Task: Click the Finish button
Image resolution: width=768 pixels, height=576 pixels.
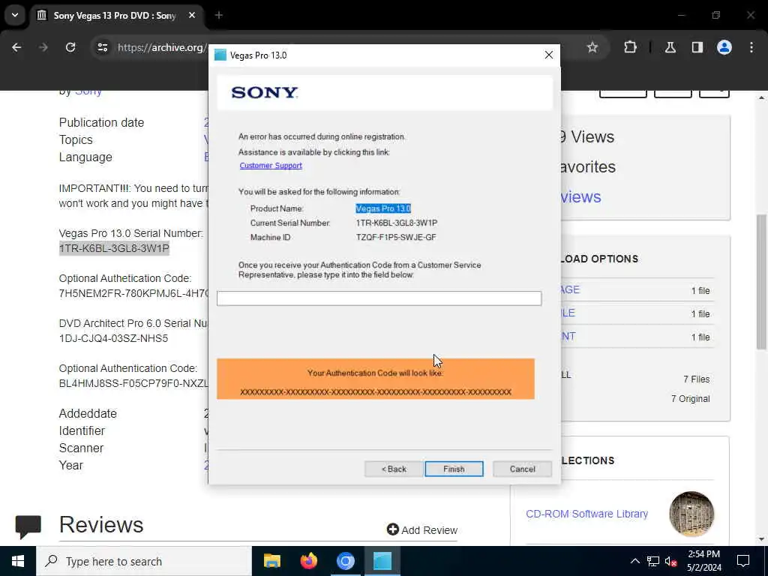Action: tap(454, 469)
